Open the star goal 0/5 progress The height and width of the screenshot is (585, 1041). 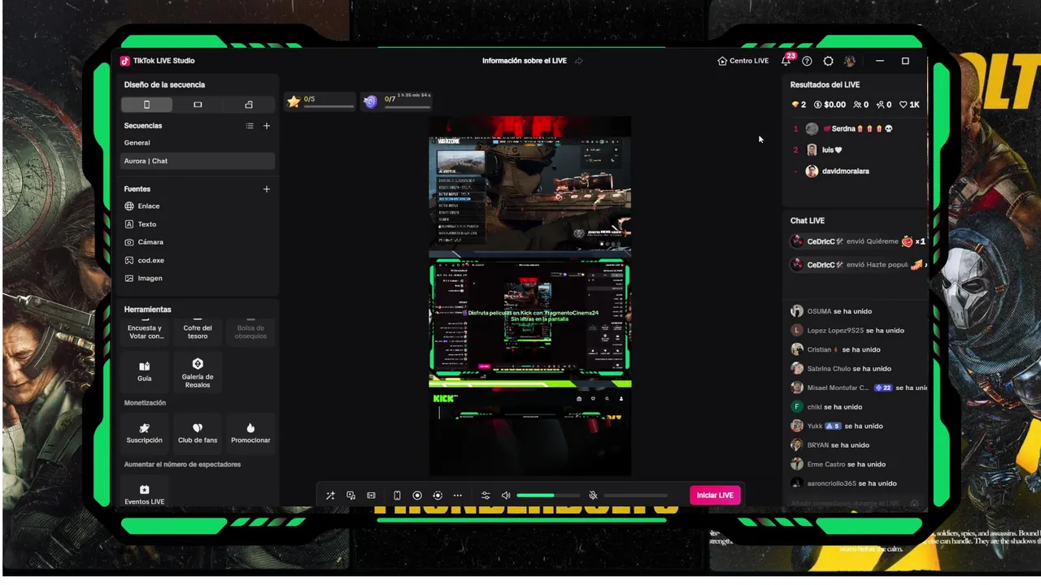(320, 102)
